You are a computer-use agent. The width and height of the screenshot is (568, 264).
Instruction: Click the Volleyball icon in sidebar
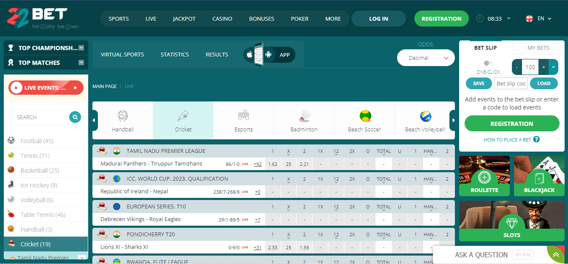point(11,200)
